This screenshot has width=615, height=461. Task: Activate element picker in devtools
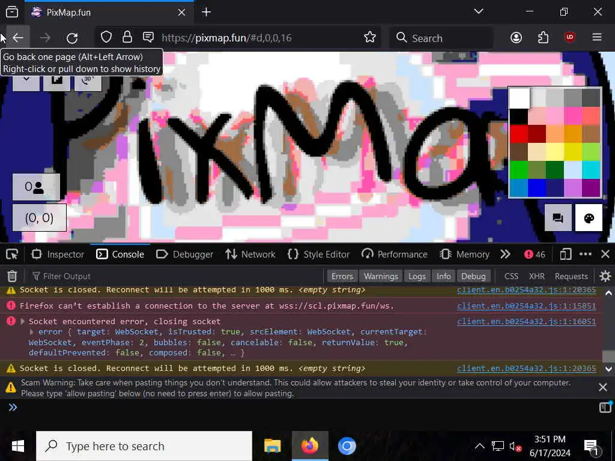point(12,255)
